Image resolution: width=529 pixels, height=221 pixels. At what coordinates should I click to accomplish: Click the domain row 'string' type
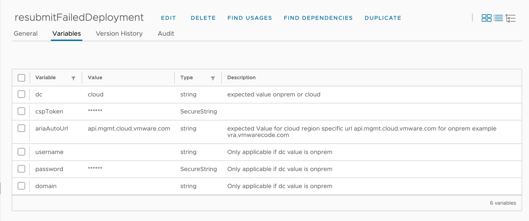(x=188, y=186)
